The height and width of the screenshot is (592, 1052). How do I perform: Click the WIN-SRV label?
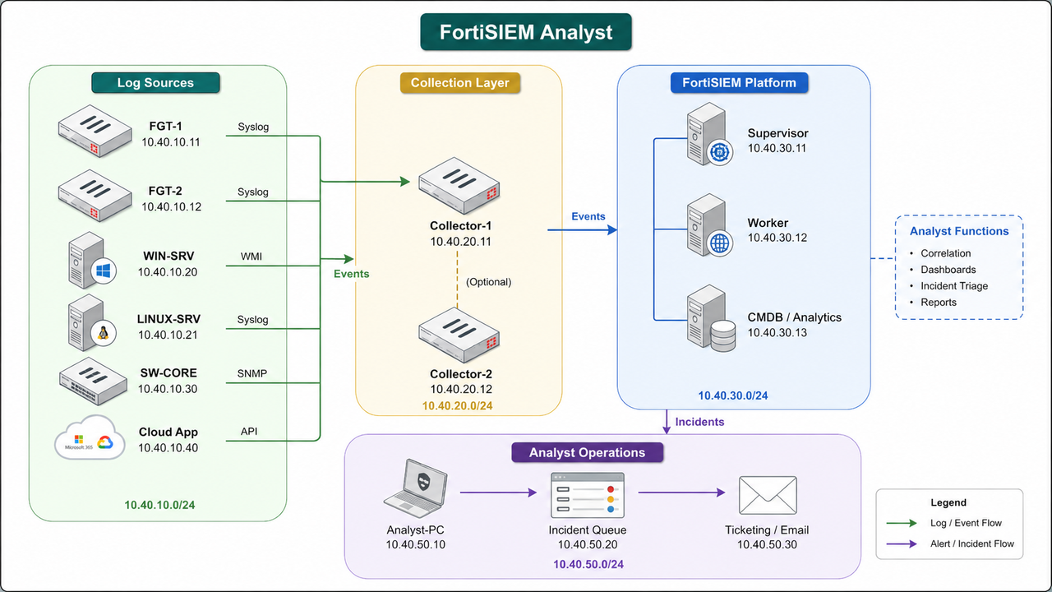[168, 256]
